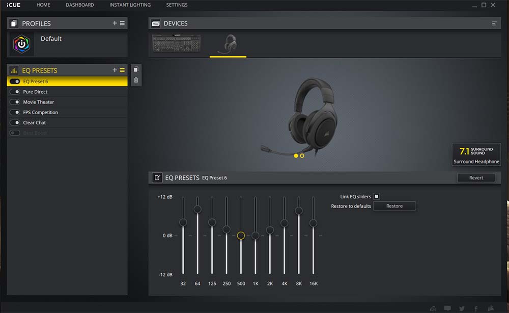The height and width of the screenshot is (313, 509).
Task: Click the edit icon beside EQ Presets header
Action: coord(157,177)
